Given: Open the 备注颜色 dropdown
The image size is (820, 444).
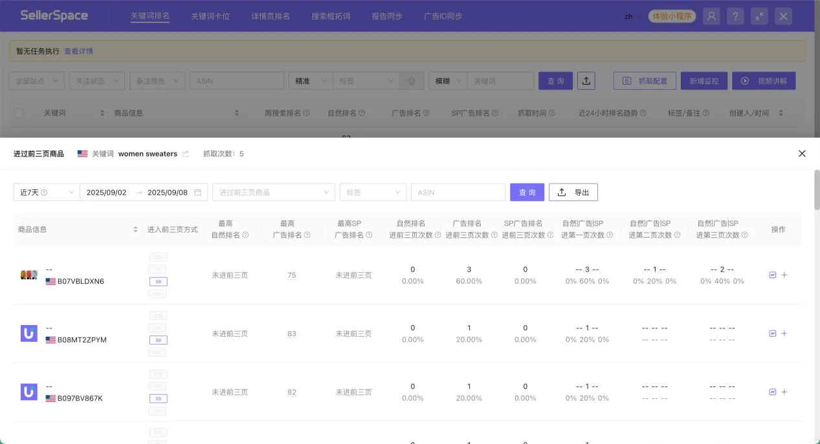Looking at the screenshot, I should (157, 81).
